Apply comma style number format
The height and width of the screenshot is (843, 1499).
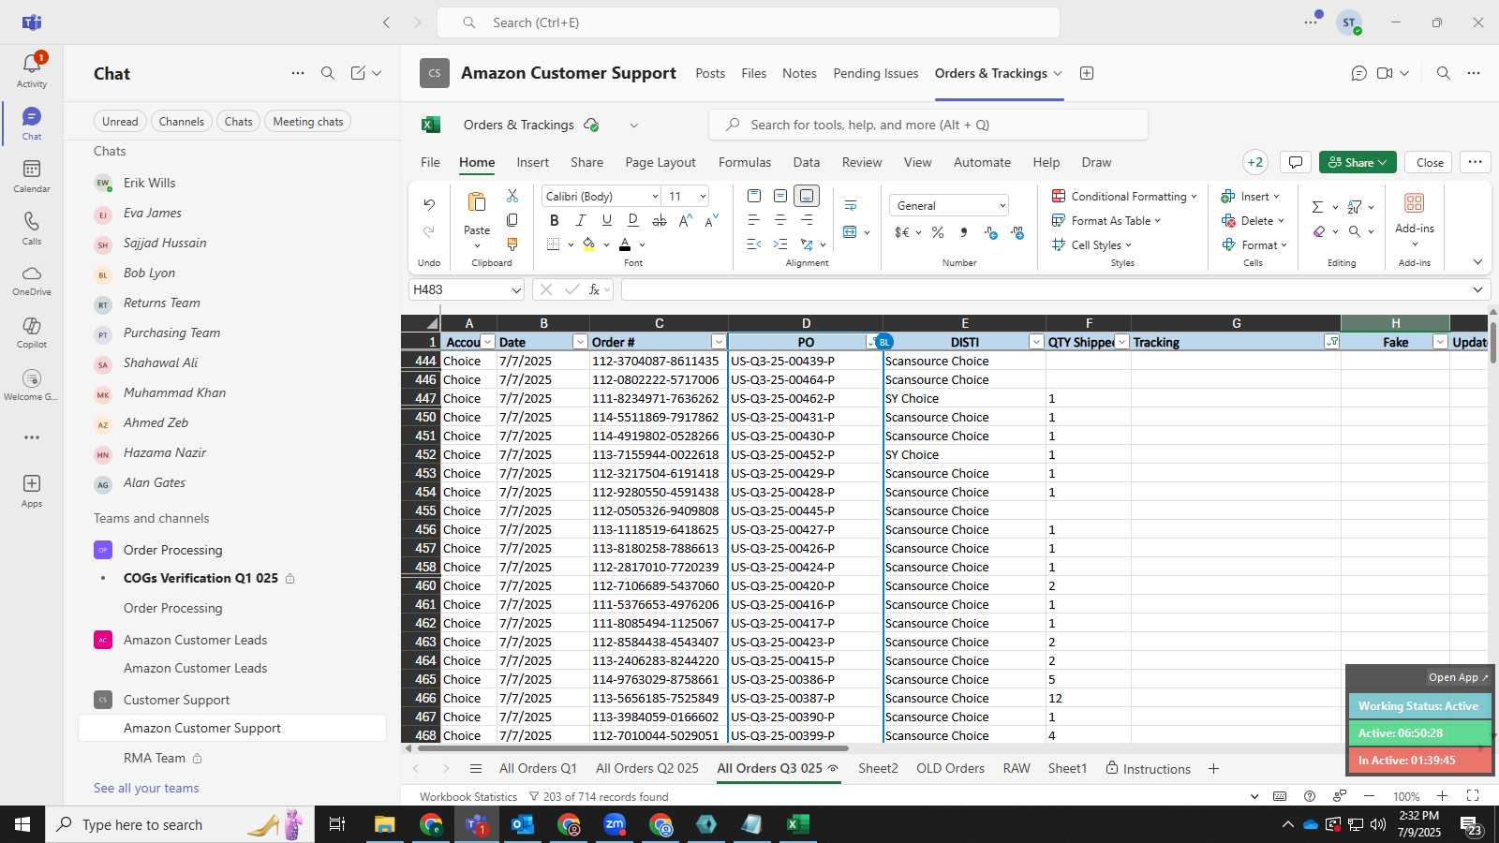pyautogui.click(x=964, y=232)
